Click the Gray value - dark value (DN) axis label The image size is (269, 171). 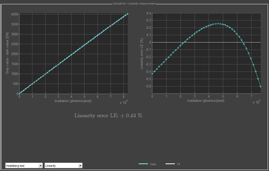(x=7, y=53)
